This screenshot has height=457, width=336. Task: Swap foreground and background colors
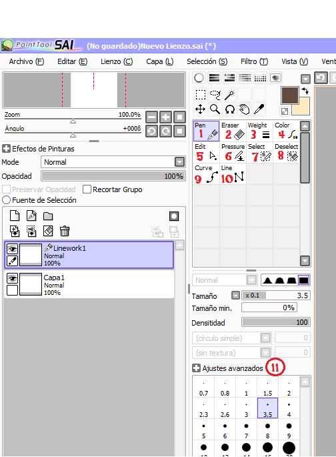pos(305,91)
